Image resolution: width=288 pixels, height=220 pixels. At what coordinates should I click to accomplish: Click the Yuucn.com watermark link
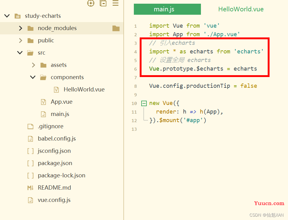pyautogui.click(x=269, y=203)
